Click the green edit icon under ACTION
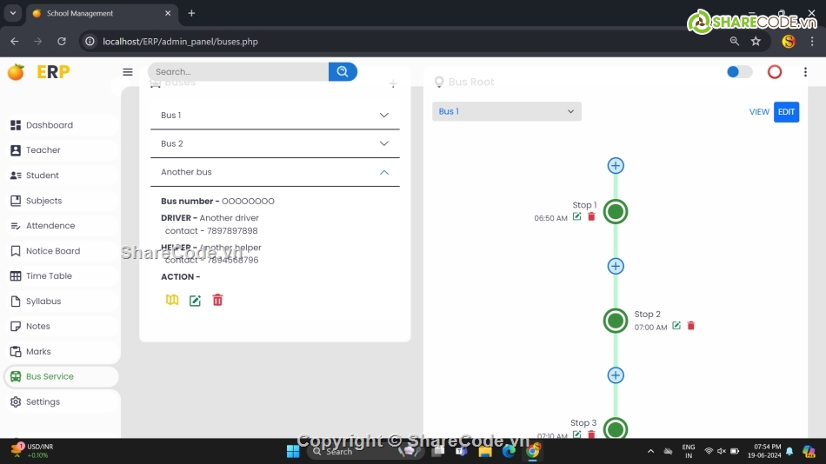The height and width of the screenshot is (464, 826). (195, 301)
